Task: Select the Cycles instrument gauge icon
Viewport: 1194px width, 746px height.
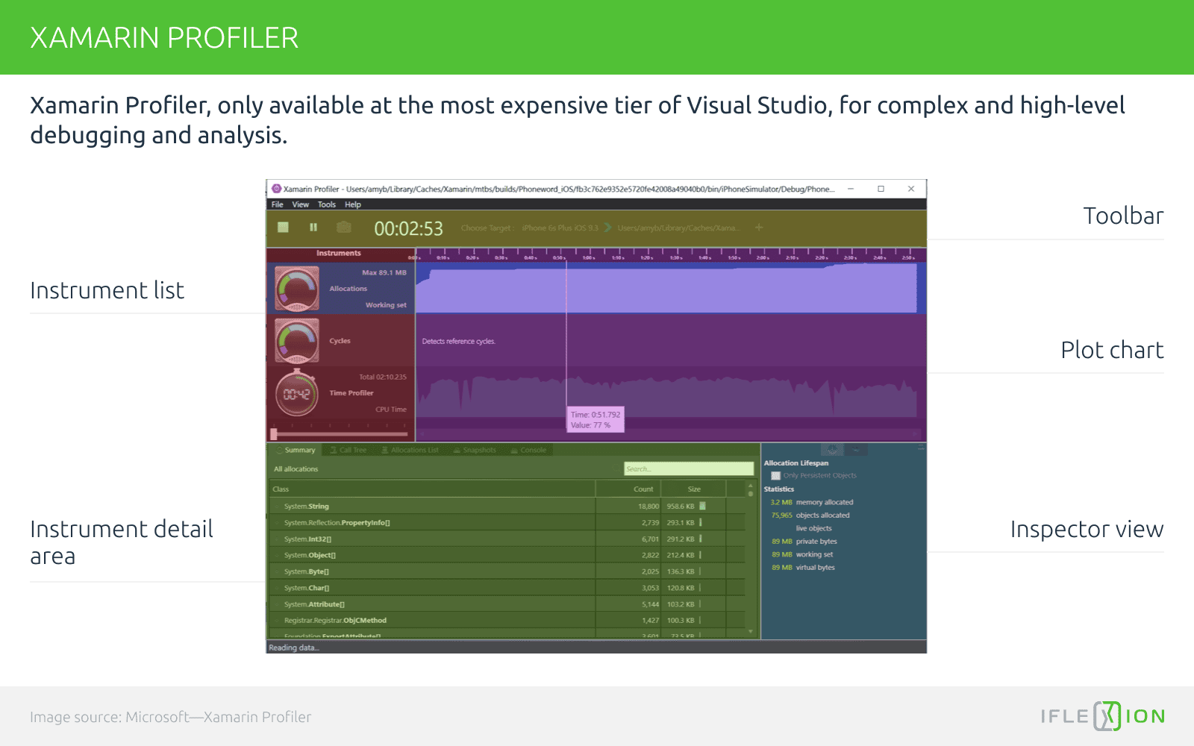Action: click(x=297, y=341)
